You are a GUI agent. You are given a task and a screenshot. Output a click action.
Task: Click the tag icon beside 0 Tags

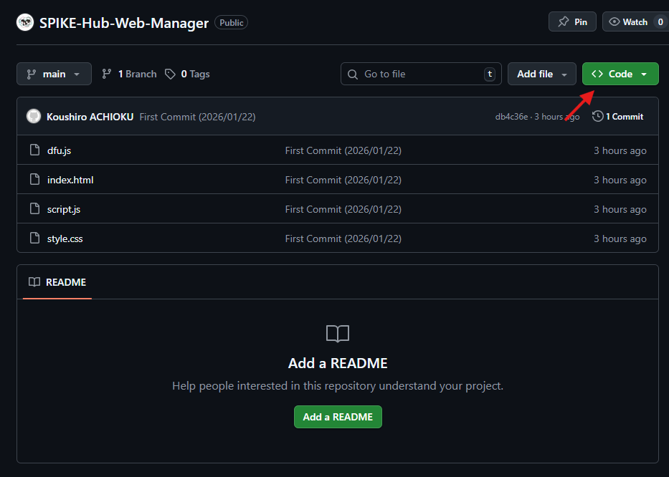pyautogui.click(x=170, y=74)
